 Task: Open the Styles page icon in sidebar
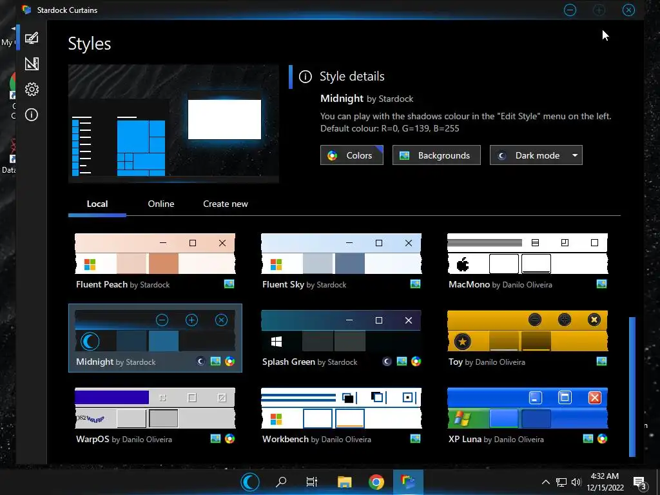tap(32, 38)
